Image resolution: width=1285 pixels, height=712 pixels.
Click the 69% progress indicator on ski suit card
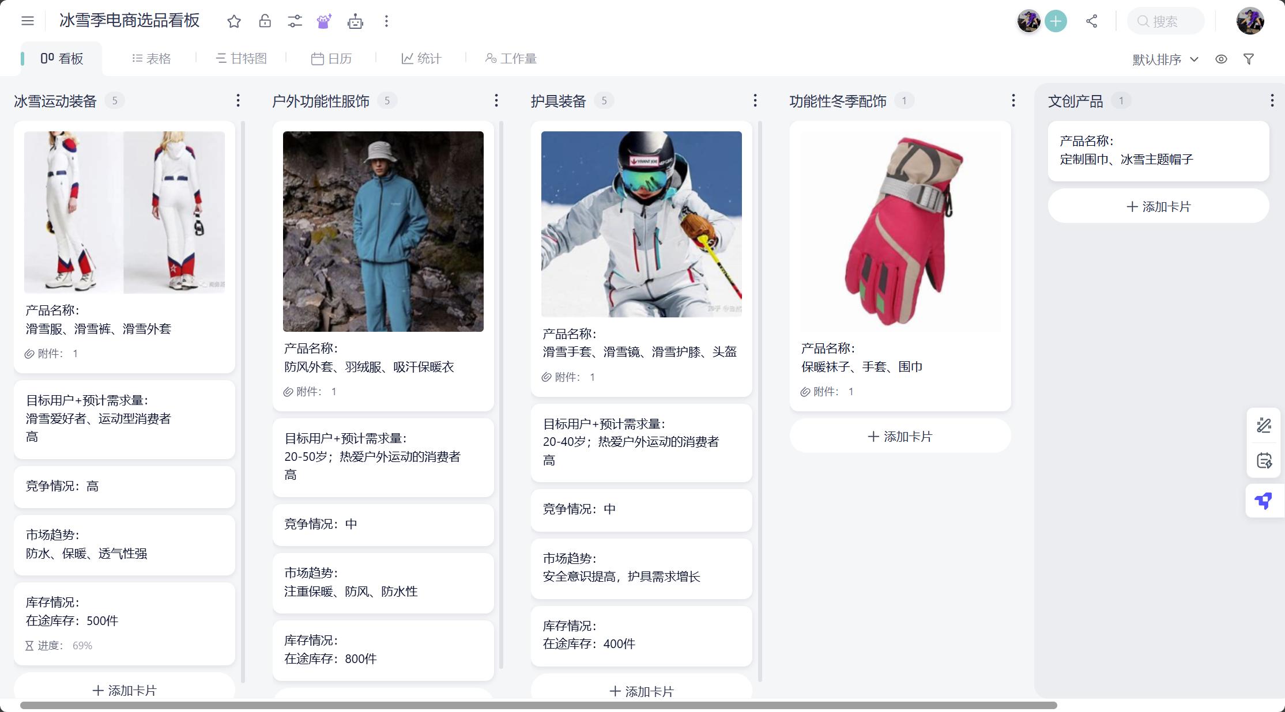pos(82,646)
